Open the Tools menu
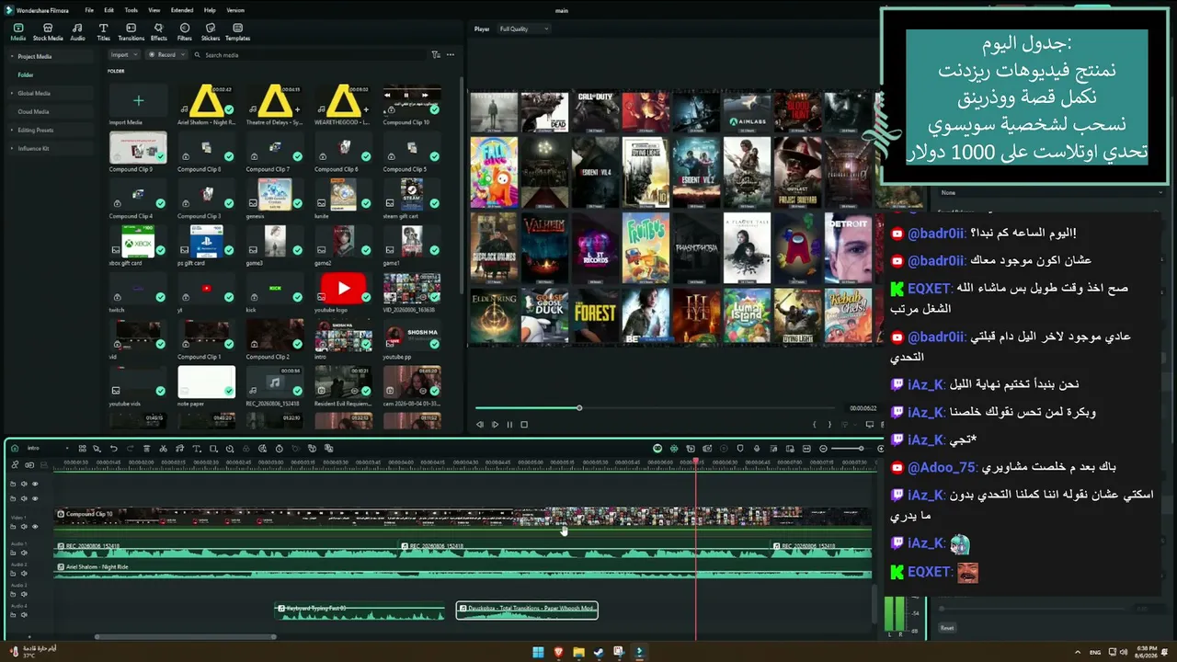Image resolution: width=1177 pixels, height=662 pixels. 131,10
